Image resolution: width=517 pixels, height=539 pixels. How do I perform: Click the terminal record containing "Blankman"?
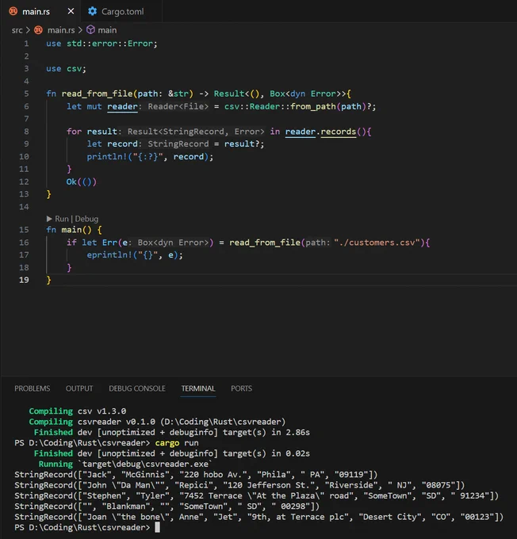[167, 507]
